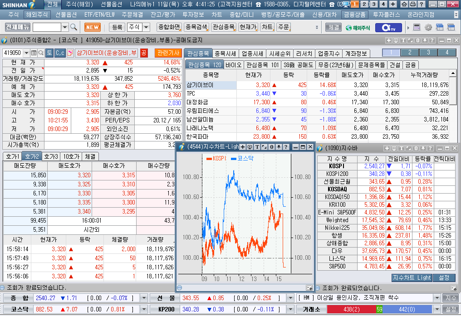This screenshot has width=461, height=316.
Task: Select the 바이오 watchlist tab
Action: pos(233,65)
